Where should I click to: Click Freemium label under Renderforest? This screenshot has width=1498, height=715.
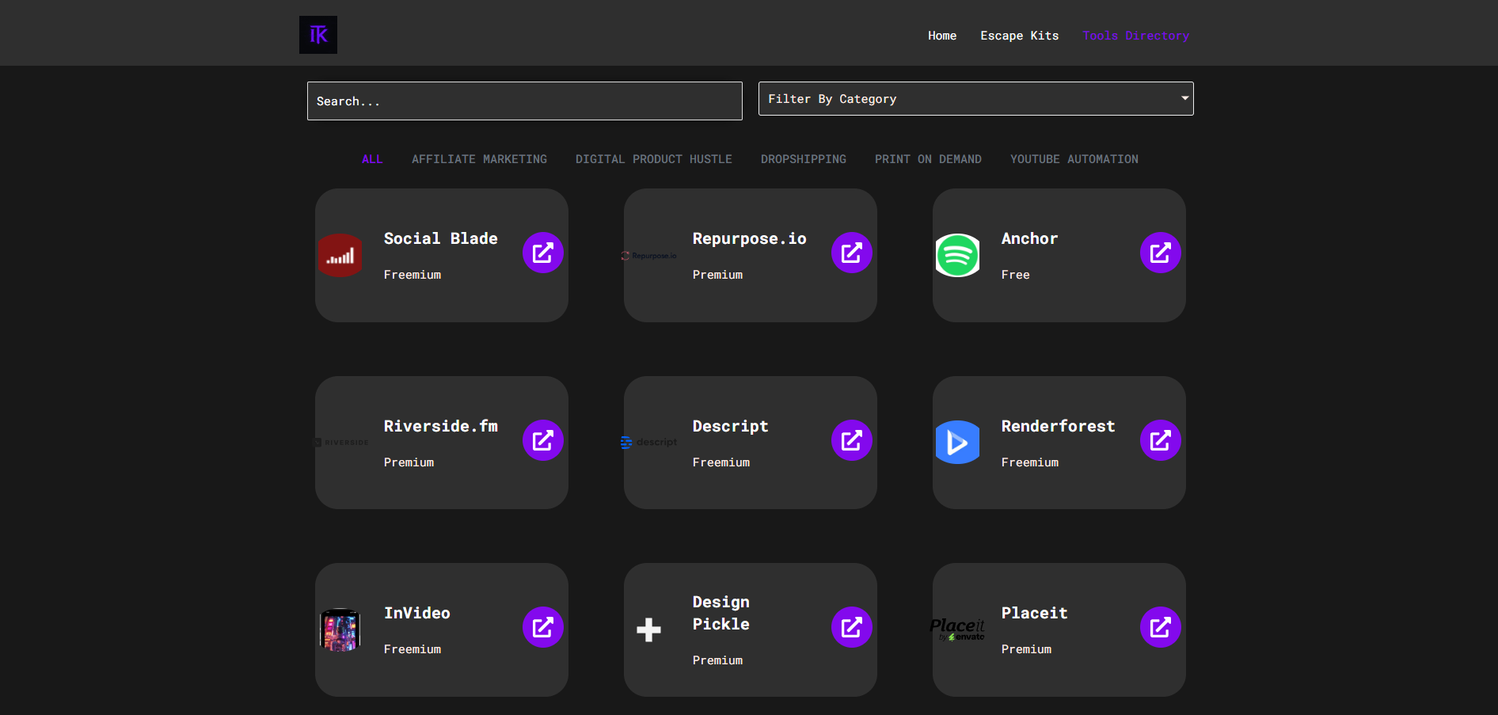[1030, 462]
